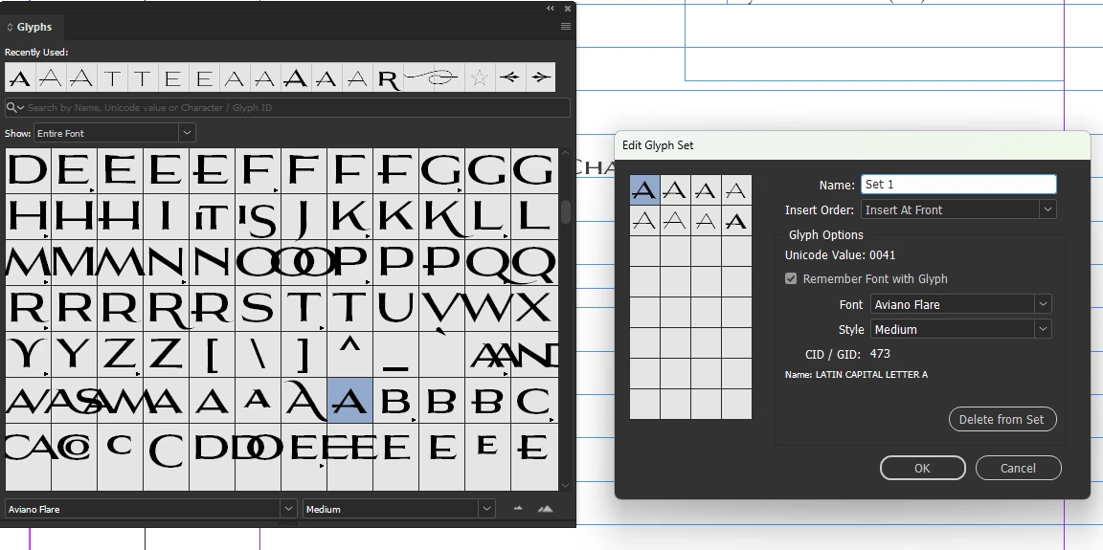The width and height of the screenshot is (1103, 550).
Task: Click the Name field containing Set 1
Action: [x=958, y=184]
